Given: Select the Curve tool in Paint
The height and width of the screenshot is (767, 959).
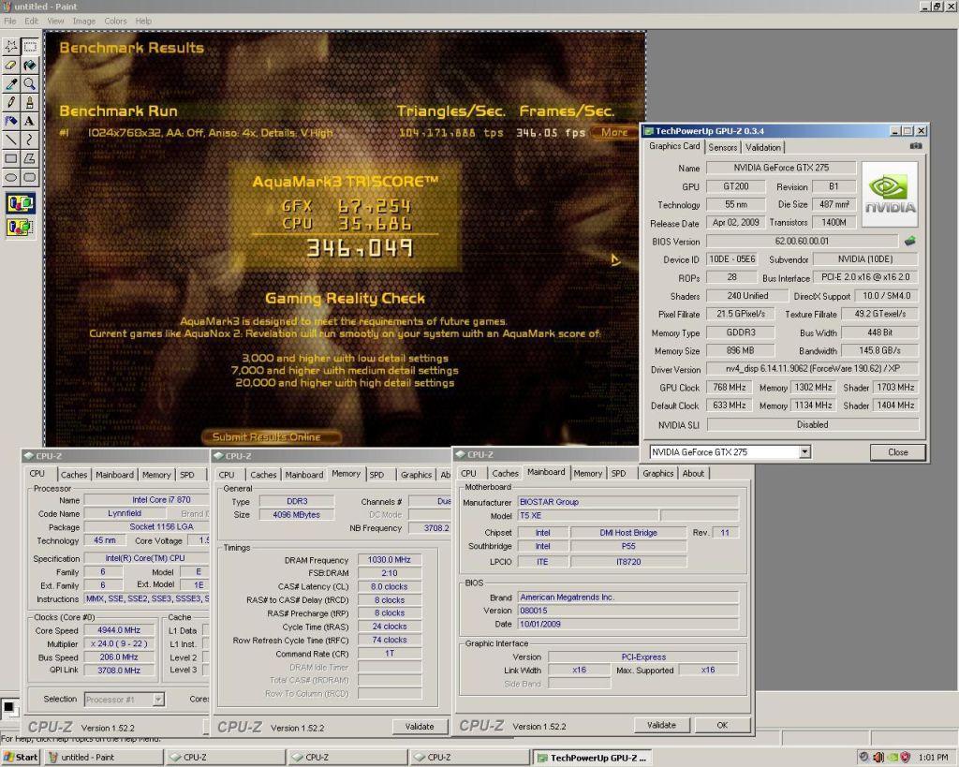Looking at the screenshot, I should point(29,140).
